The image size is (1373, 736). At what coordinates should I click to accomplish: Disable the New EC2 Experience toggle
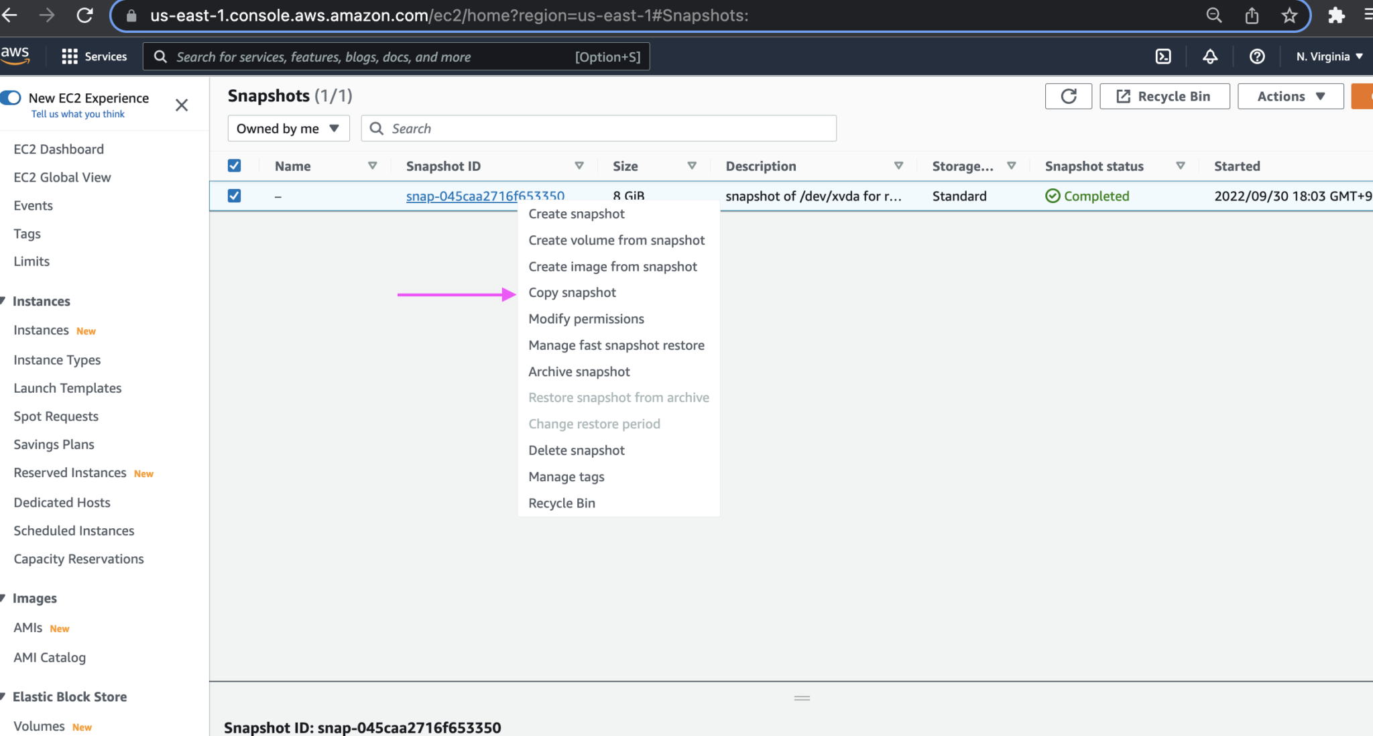click(x=11, y=98)
